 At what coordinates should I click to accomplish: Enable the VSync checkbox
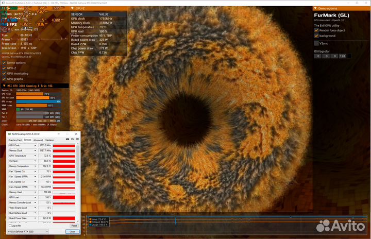(316, 43)
